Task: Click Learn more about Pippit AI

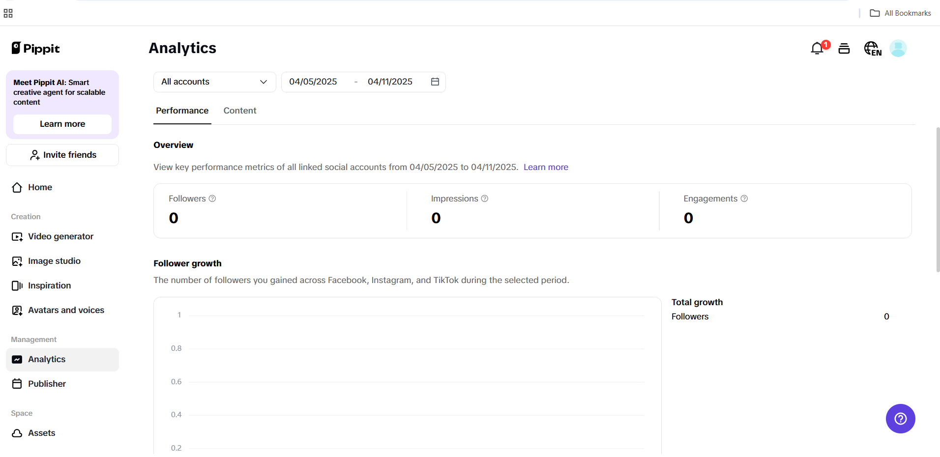Action: (62, 124)
